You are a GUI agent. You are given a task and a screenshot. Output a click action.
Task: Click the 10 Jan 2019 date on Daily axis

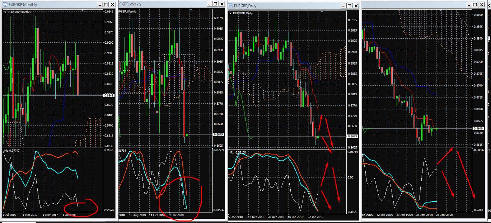(296, 217)
